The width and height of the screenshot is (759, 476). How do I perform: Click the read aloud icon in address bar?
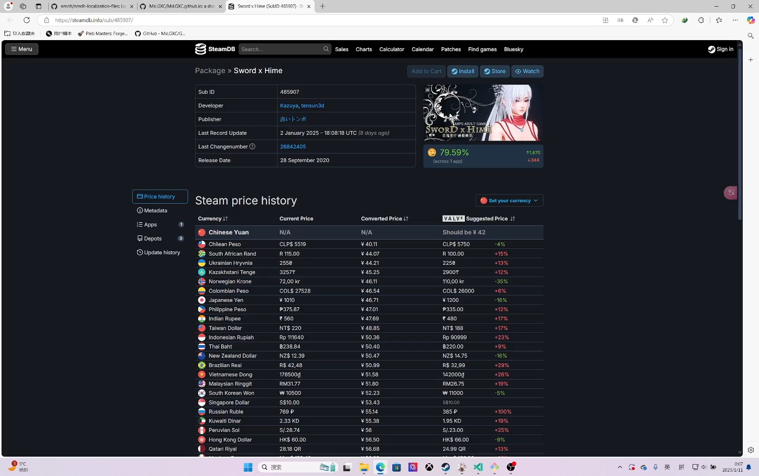pos(650,20)
